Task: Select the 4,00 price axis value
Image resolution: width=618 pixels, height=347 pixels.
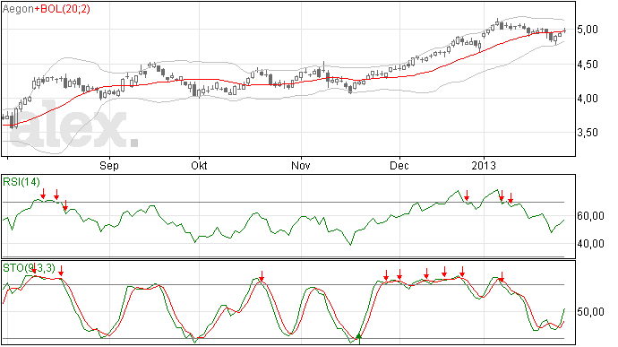Action: click(x=588, y=99)
